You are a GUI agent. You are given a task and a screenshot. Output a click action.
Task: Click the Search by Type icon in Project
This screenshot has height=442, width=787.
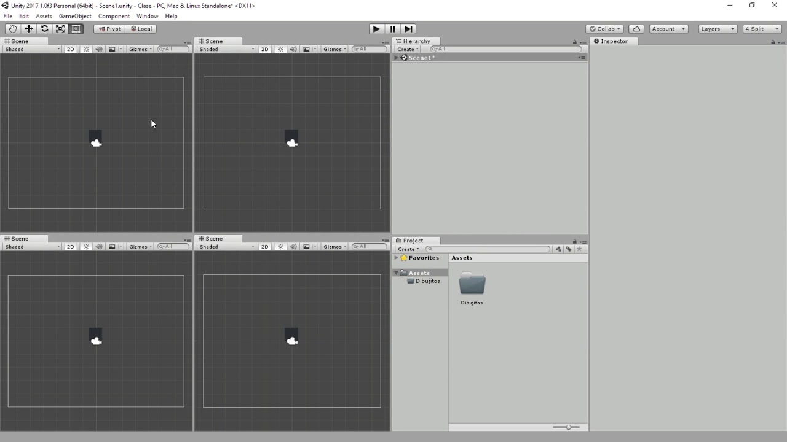(x=558, y=249)
